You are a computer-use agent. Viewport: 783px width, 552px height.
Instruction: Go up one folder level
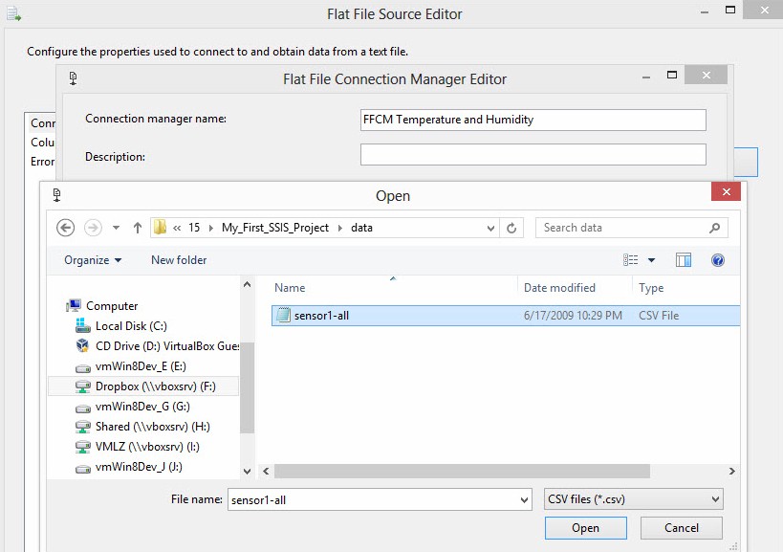(138, 228)
